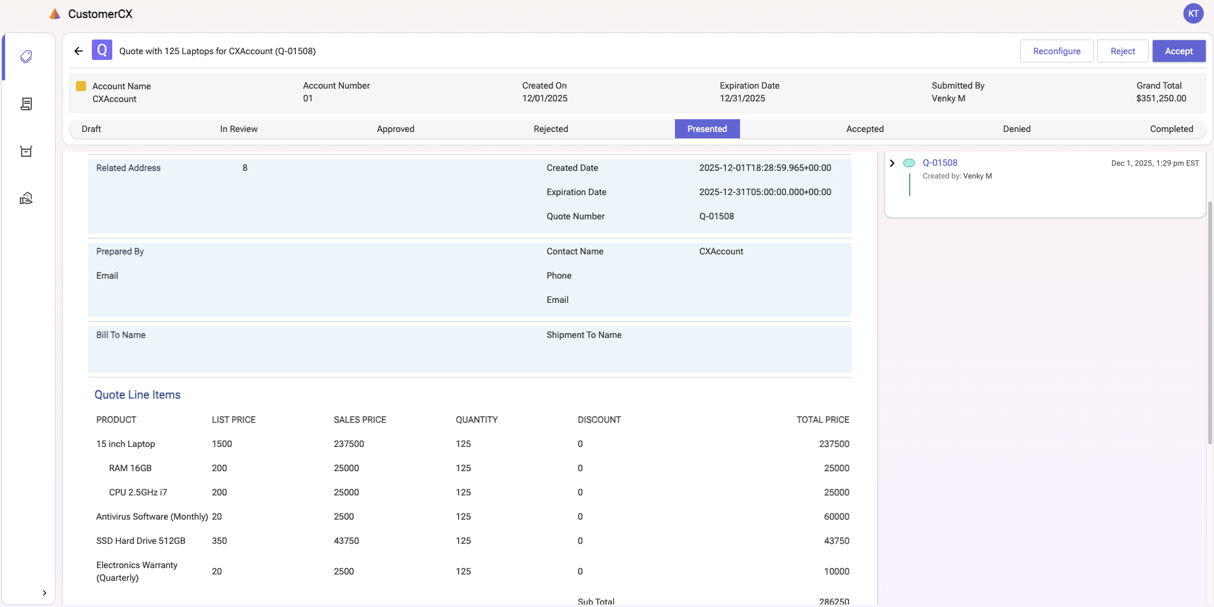Open Reconfigure for this quote
This screenshot has width=1214, height=607.
tap(1056, 50)
